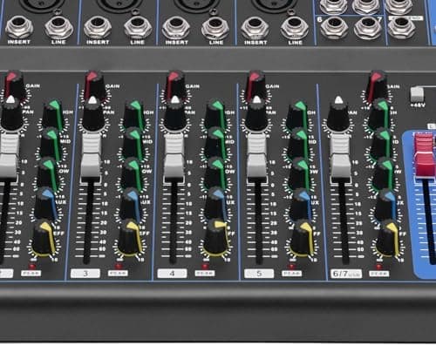This screenshot has height=346, width=436.
Task: Click the INSERT jack above channel 3
Action: (98, 28)
